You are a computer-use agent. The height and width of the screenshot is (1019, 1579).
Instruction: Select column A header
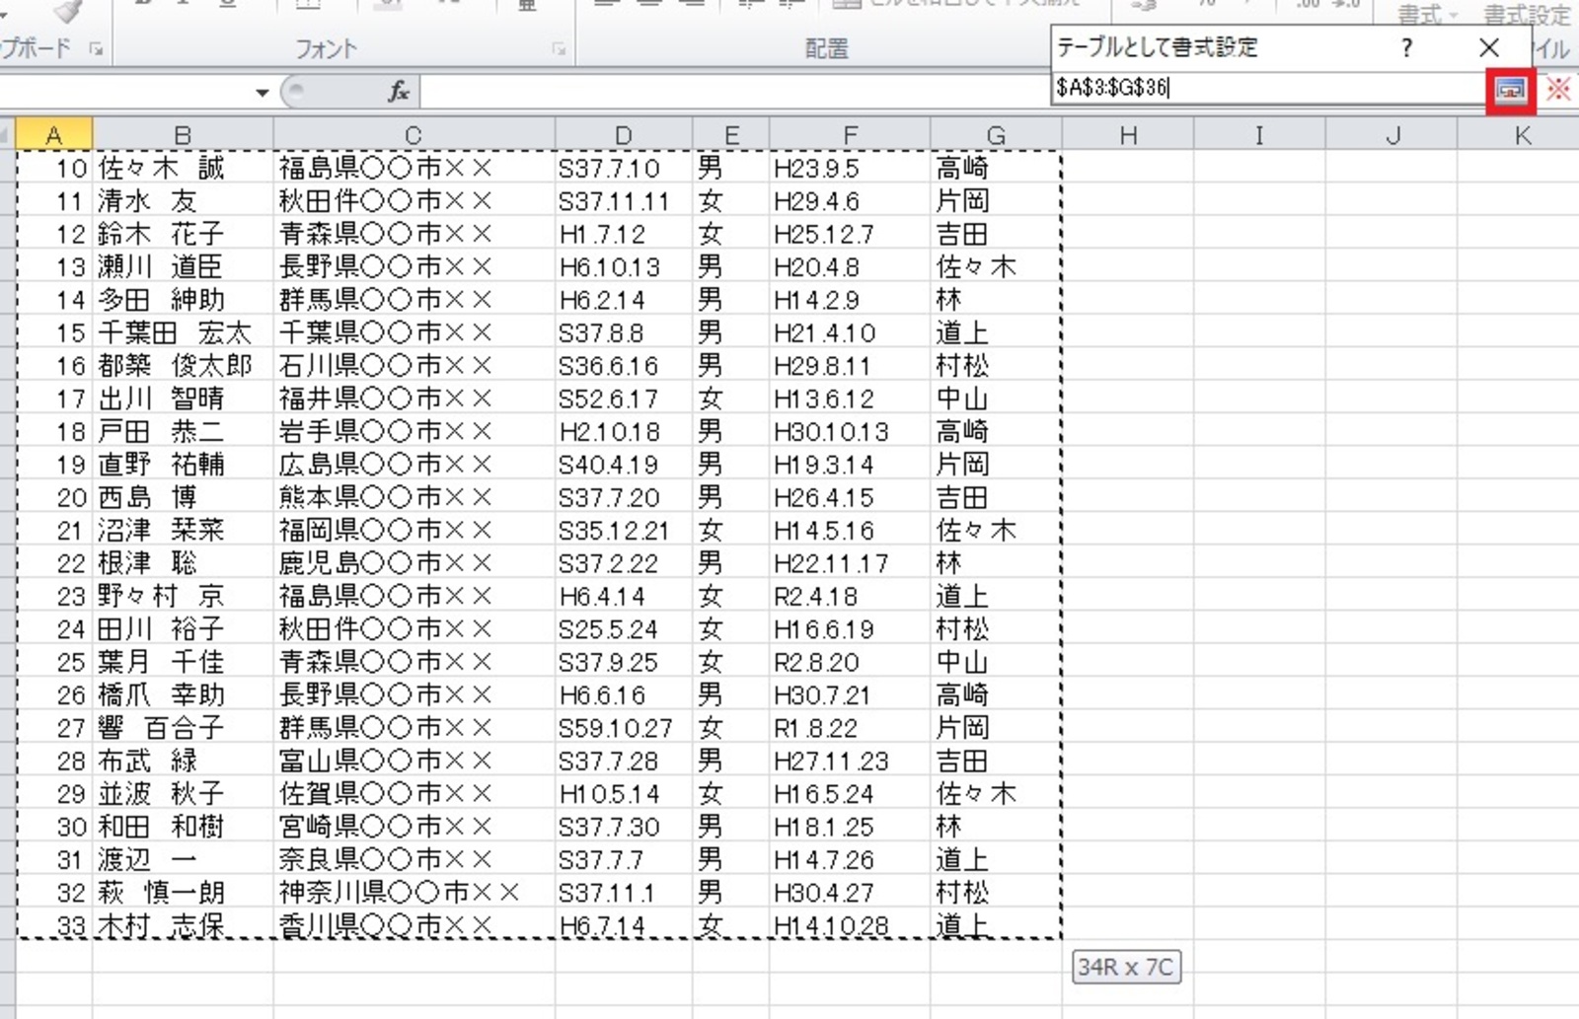click(54, 134)
